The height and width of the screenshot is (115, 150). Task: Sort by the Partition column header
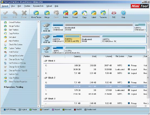(54, 56)
